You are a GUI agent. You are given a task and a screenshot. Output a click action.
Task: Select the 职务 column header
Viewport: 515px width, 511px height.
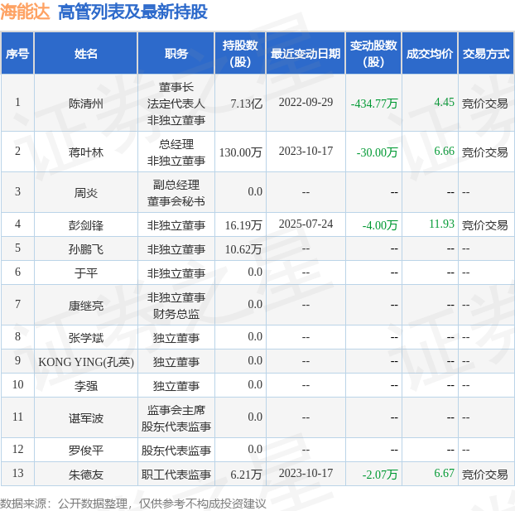click(x=176, y=53)
